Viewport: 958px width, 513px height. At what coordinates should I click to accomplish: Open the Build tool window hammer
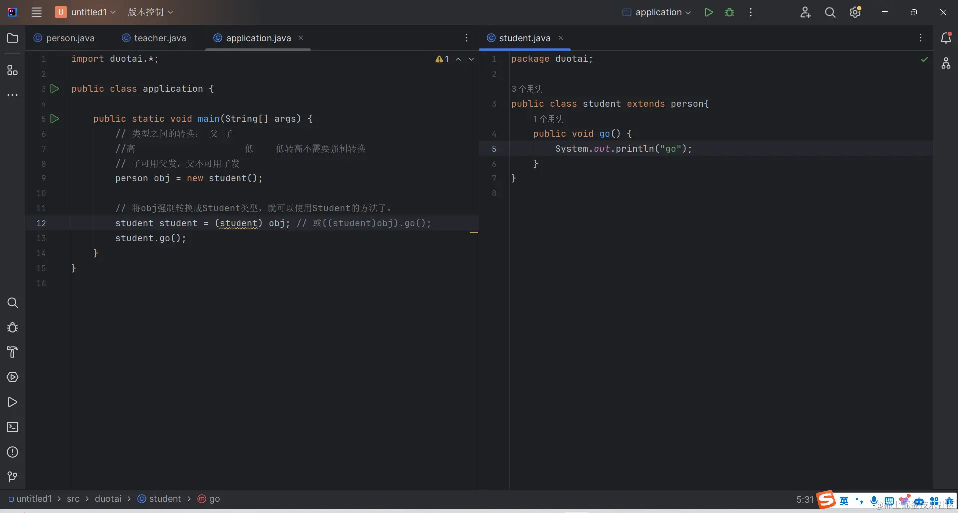point(13,352)
